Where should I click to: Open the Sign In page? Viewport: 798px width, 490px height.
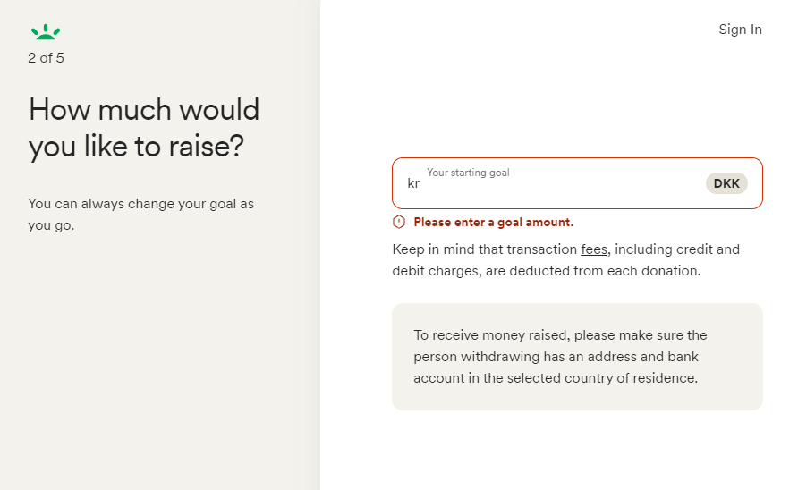pyautogui.click(x=740, y=30)
